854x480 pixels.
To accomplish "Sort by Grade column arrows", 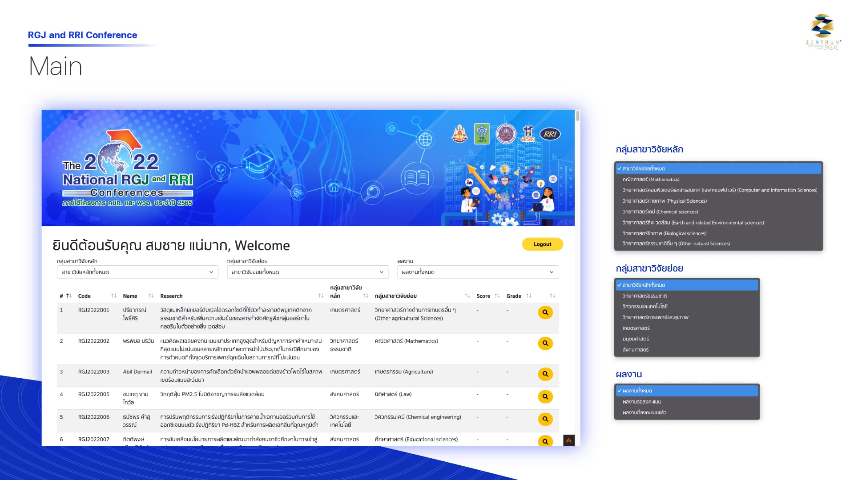I will (528, 296).
